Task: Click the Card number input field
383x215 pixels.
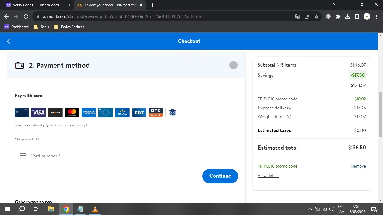Action: (x=126, y=156)
